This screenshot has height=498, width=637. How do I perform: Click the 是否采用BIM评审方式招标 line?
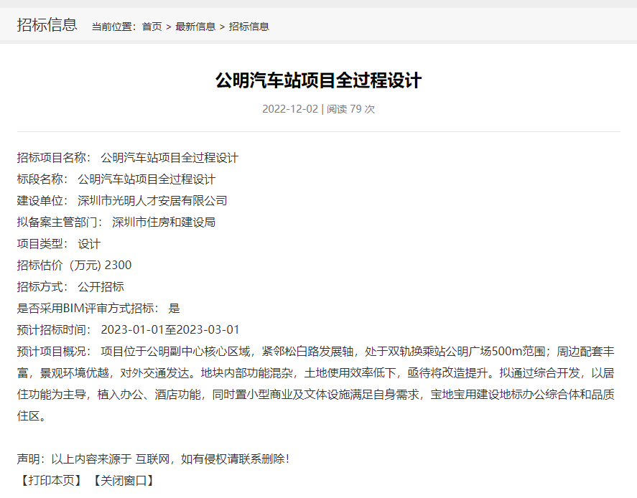(98, 309)
